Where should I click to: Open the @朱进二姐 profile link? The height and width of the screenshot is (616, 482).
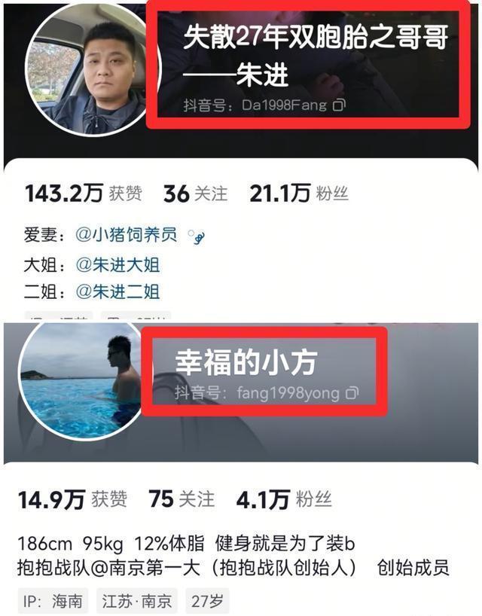[117, 292]
